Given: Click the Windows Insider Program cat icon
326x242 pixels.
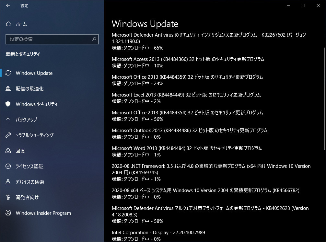Looking at the screenshot, I should [x=8, y=213].
